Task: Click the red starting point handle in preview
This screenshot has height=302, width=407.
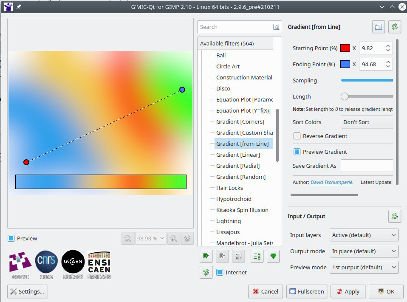Action: 26,162
